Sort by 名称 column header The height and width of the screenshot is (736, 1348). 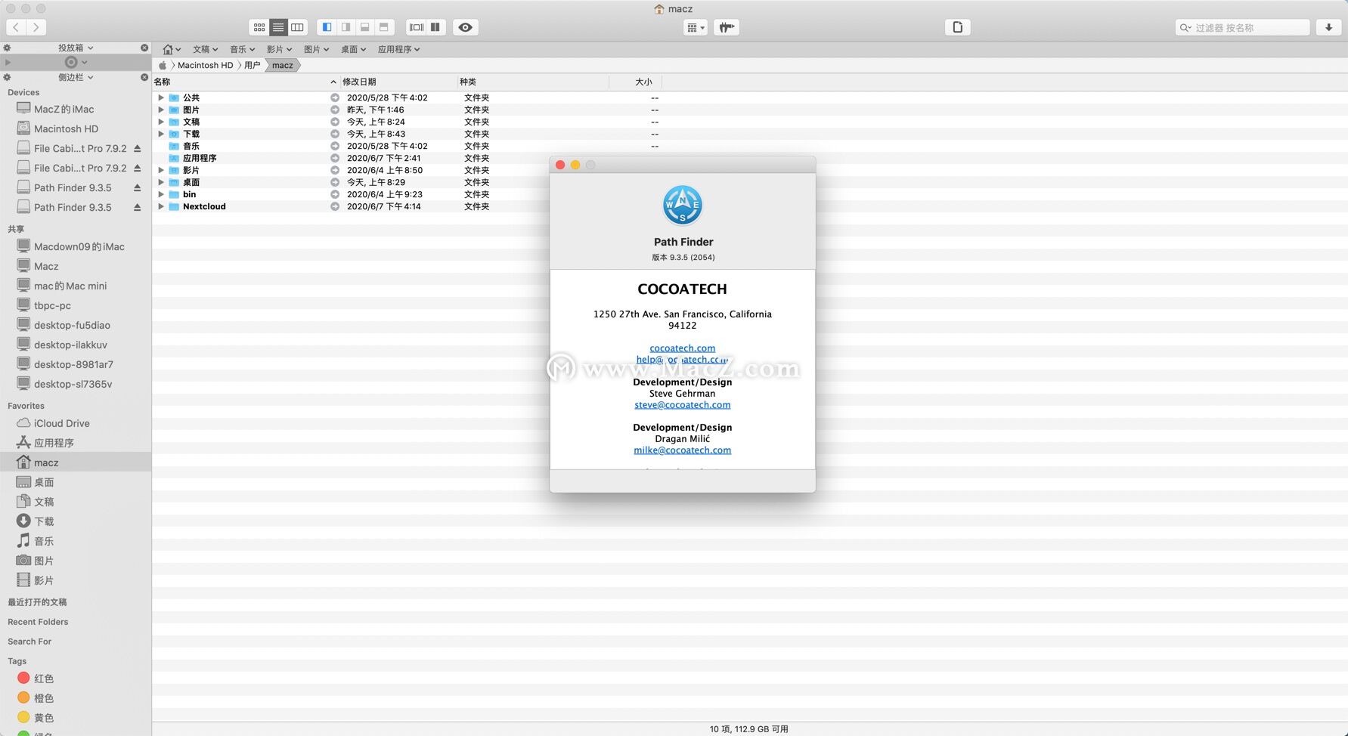tap(246, 82)
